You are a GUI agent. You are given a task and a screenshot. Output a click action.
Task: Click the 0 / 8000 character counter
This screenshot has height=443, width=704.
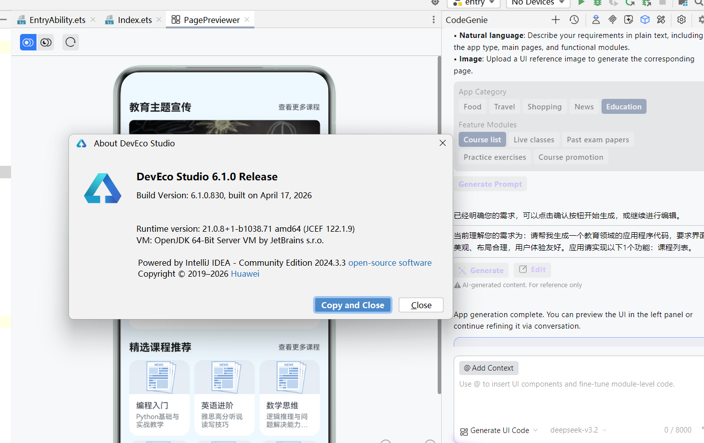pyautogui.click(x=678, y=430)
